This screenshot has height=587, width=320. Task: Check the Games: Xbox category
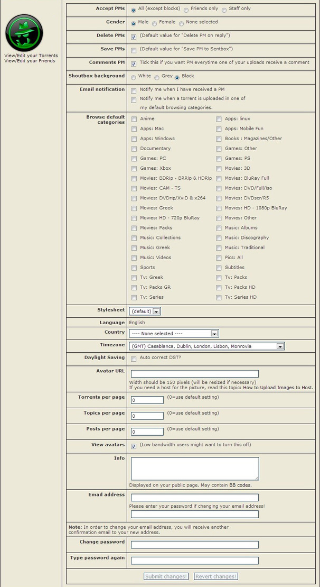coord(134,169)
